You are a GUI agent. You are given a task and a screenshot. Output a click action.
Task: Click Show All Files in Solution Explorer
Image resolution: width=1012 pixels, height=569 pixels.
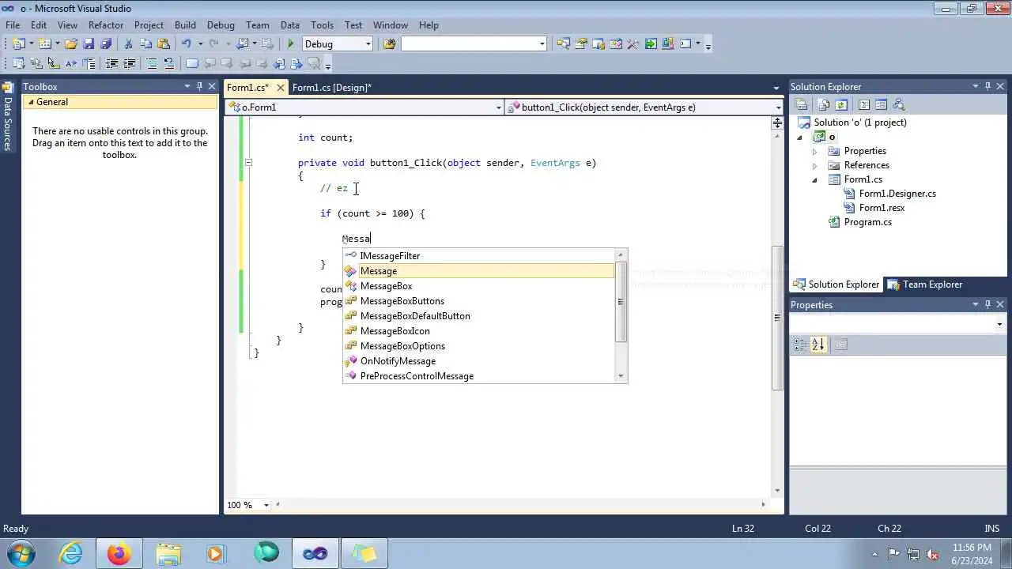(824, 105)
